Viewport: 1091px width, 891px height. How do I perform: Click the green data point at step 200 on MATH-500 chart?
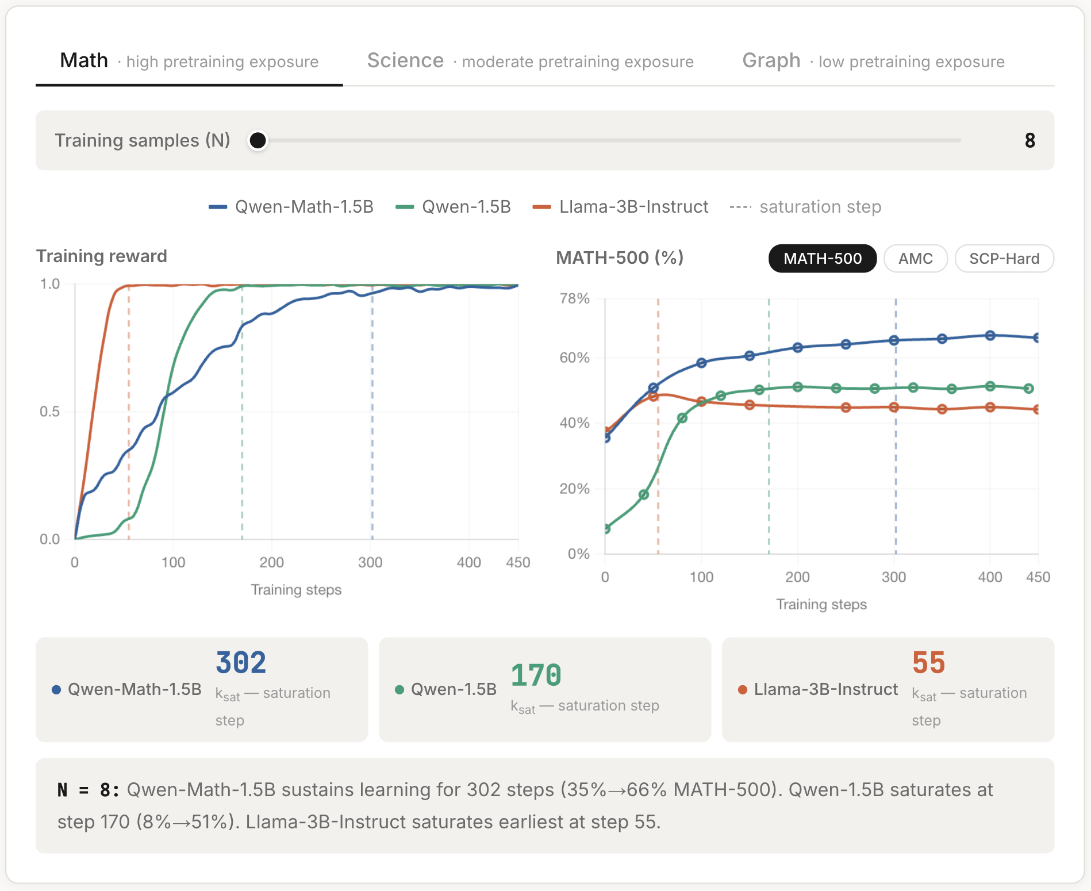[x=797, y=387]
